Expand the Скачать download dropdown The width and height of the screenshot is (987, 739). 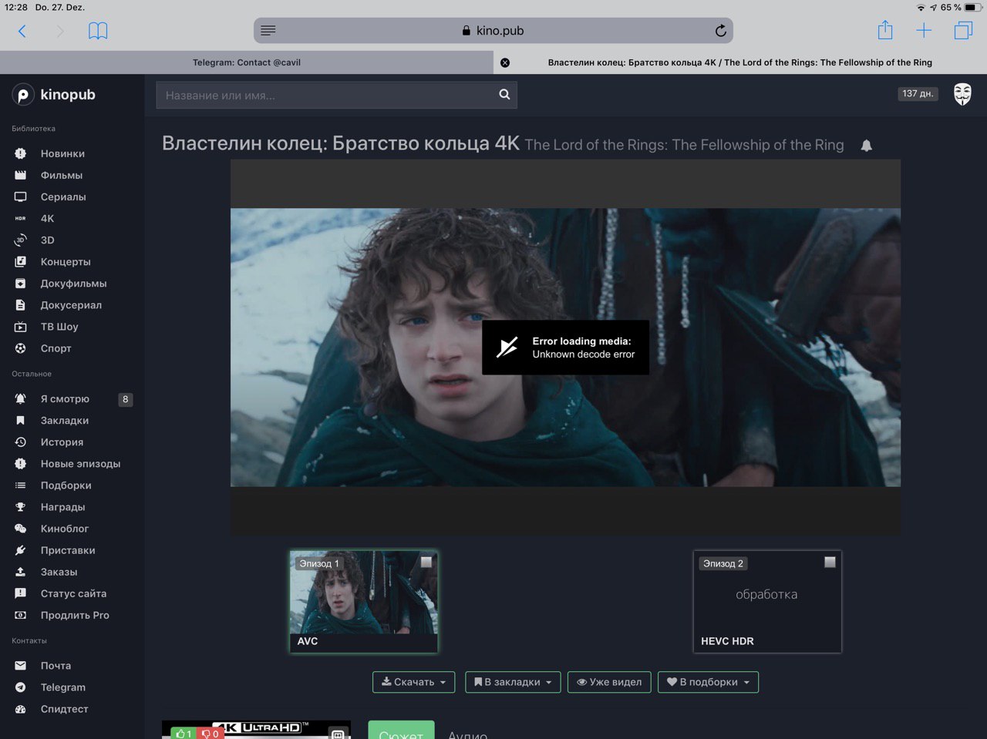point(413,682)
